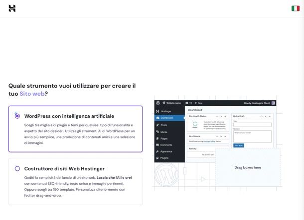
Task: Click the 'WordPress con intelligenza artificiale' heading
Action: point(69,116)
